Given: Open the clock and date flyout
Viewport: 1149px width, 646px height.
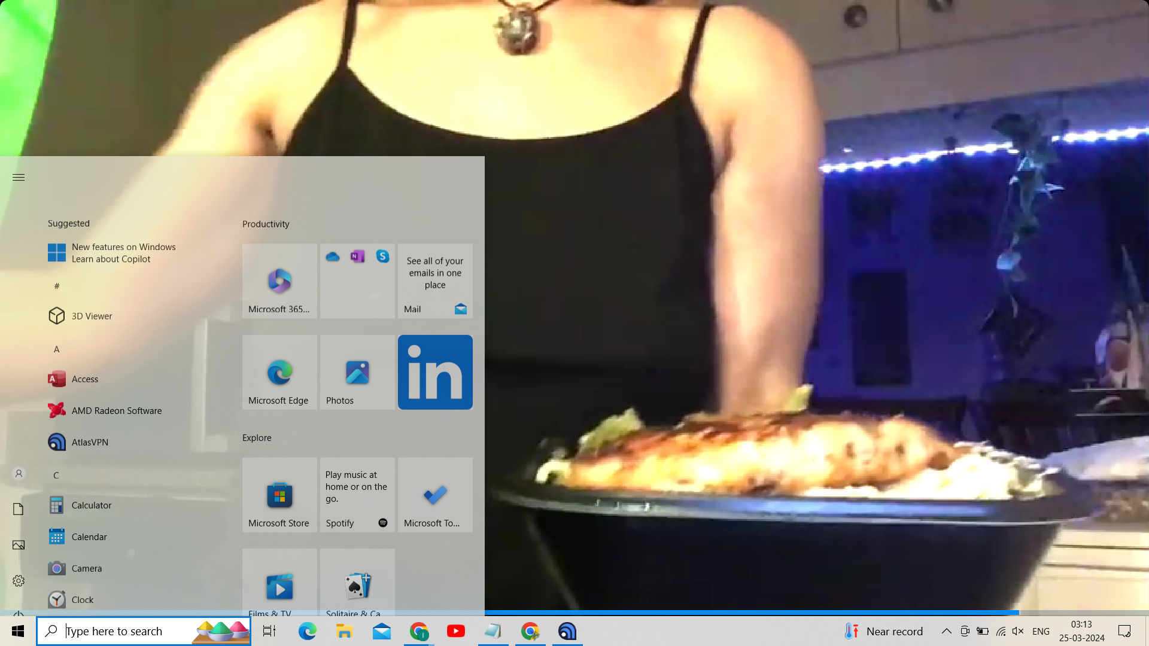Looking at the screenshot, I should tap(1082, 631).
